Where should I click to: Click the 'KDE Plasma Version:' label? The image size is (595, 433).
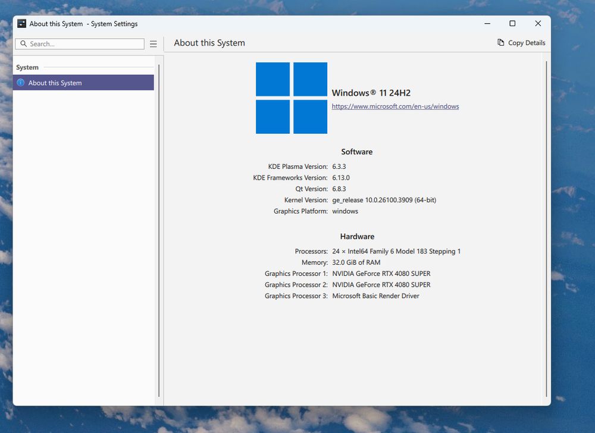click(x=298, y=167)
